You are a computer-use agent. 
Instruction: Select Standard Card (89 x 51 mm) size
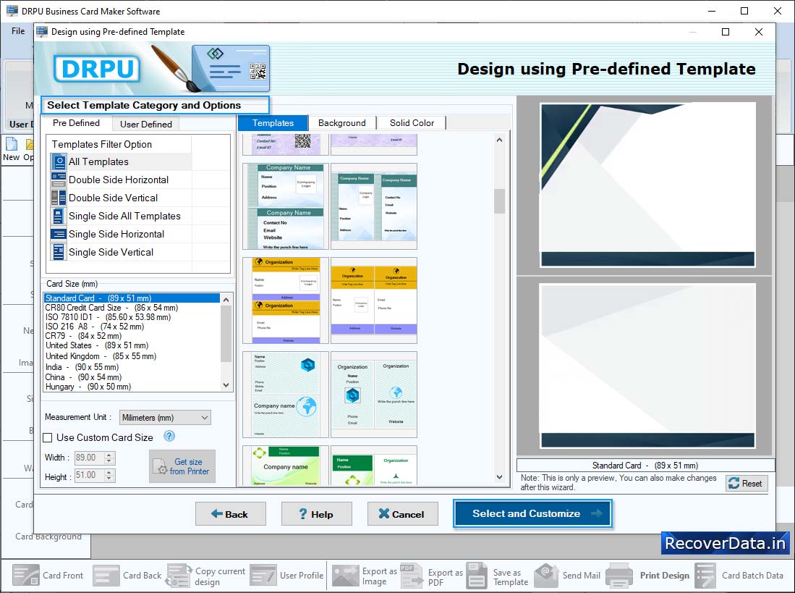click(x=132, y=298)
